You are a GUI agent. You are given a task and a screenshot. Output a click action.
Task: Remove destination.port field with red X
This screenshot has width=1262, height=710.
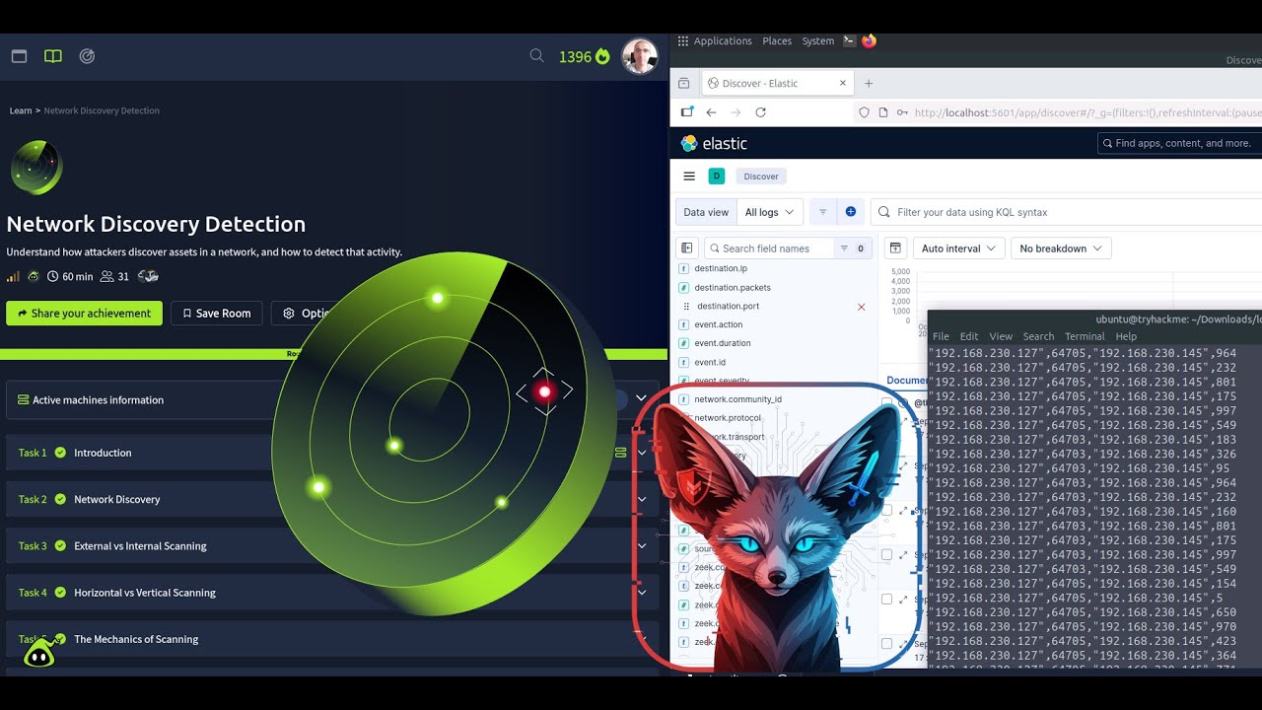click(x=862, y=307)
